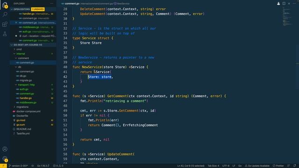The image size is (299, 168).
Task: Click the feedback icon in the status bar
Action: (289, 166)
